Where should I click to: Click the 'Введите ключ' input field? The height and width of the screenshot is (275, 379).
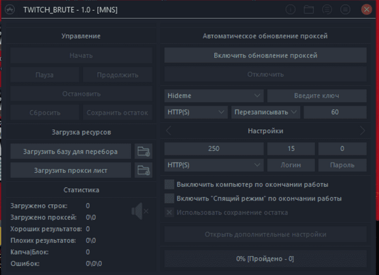coord(317,96)
